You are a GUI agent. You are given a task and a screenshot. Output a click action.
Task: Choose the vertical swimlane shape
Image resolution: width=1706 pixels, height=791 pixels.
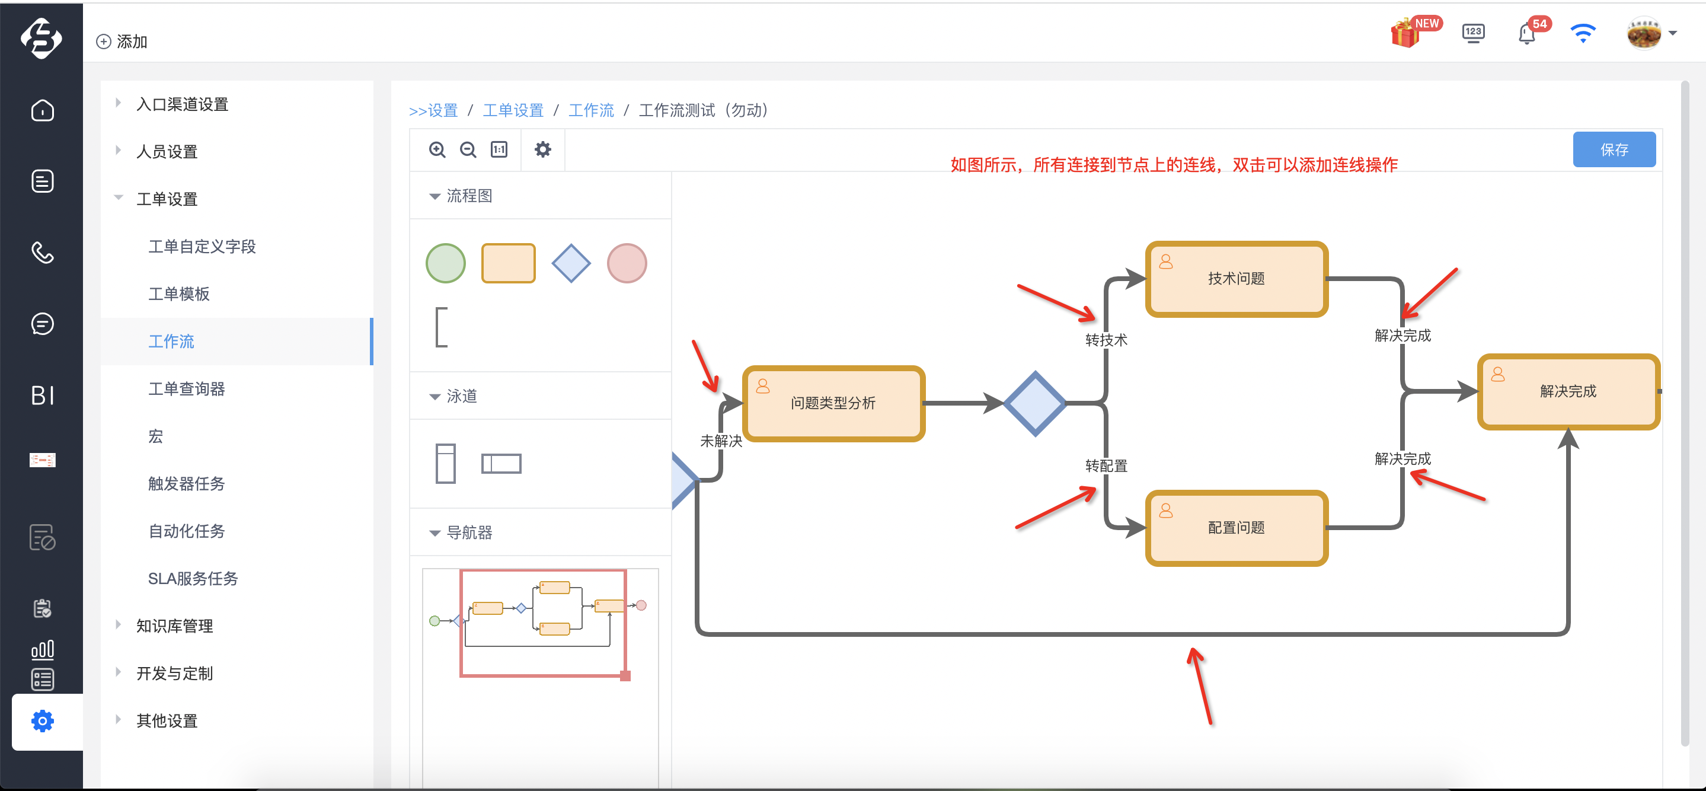(446, 463)
